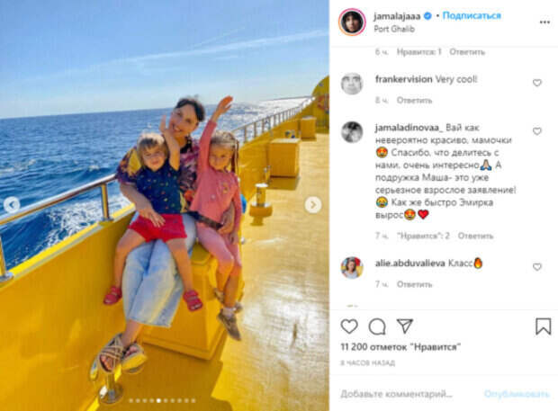Follow jamalajaaa via Подписаться link
Screen dimensions: 558x411
472,15
